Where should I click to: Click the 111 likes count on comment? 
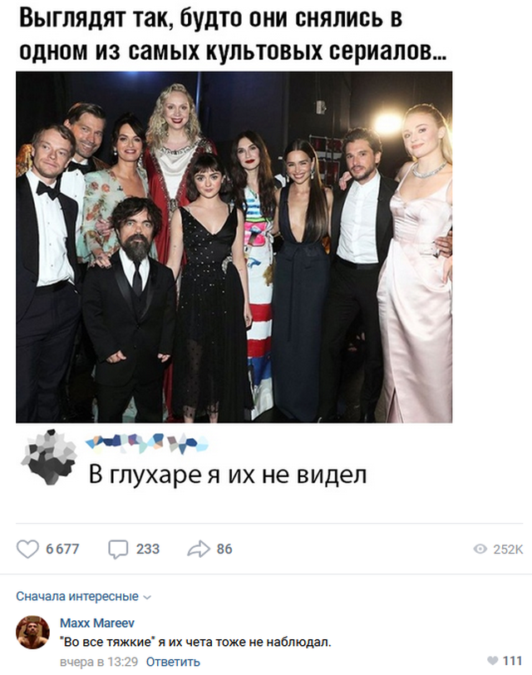(512, 660)
